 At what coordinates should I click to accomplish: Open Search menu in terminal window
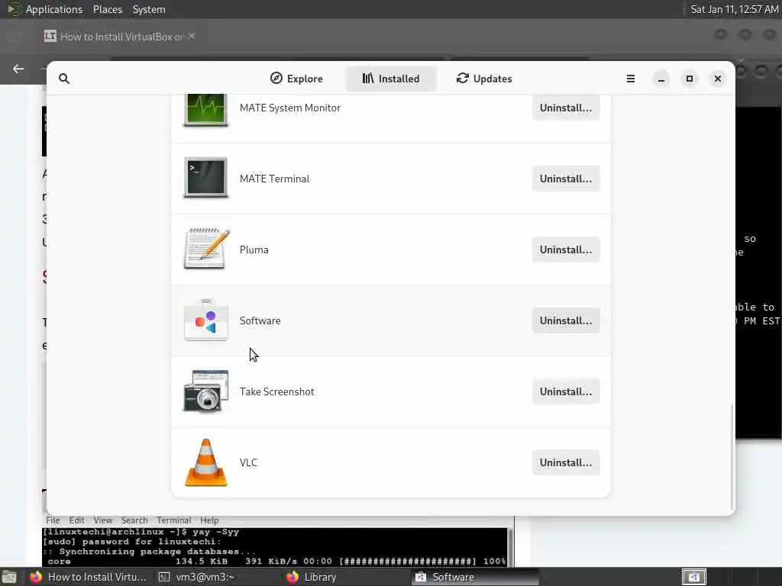tap(134, 520)
